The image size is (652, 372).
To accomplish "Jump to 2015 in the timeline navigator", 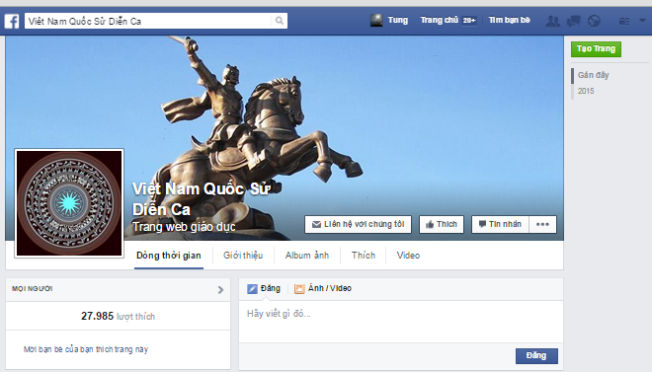I will 586,91.
